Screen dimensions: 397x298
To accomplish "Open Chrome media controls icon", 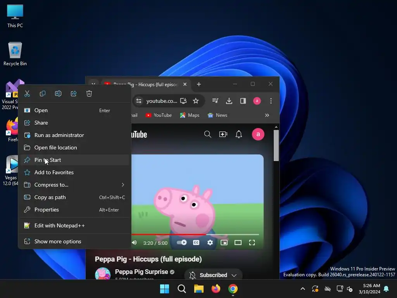I will click(x=215, y=101).
